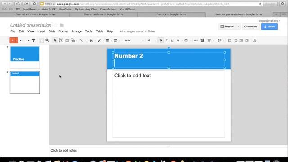Click the Present button
The height and width of the screenshot is (162, 288).
click(x=227, y=27)
